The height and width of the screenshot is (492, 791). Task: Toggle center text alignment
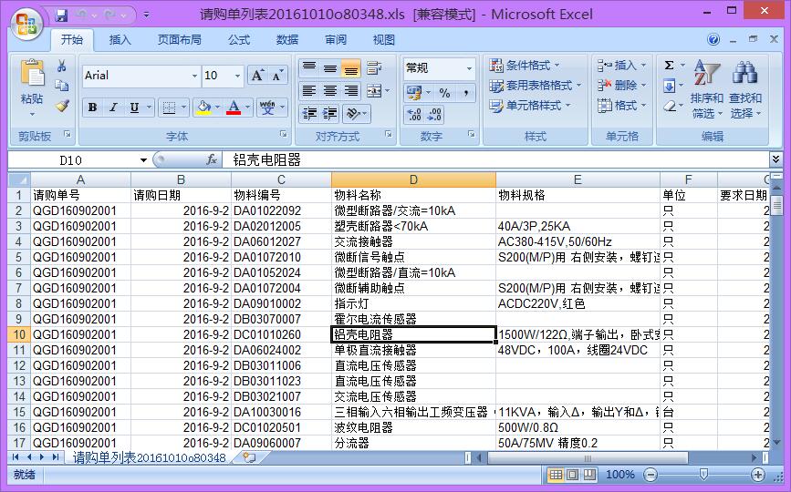330,91
